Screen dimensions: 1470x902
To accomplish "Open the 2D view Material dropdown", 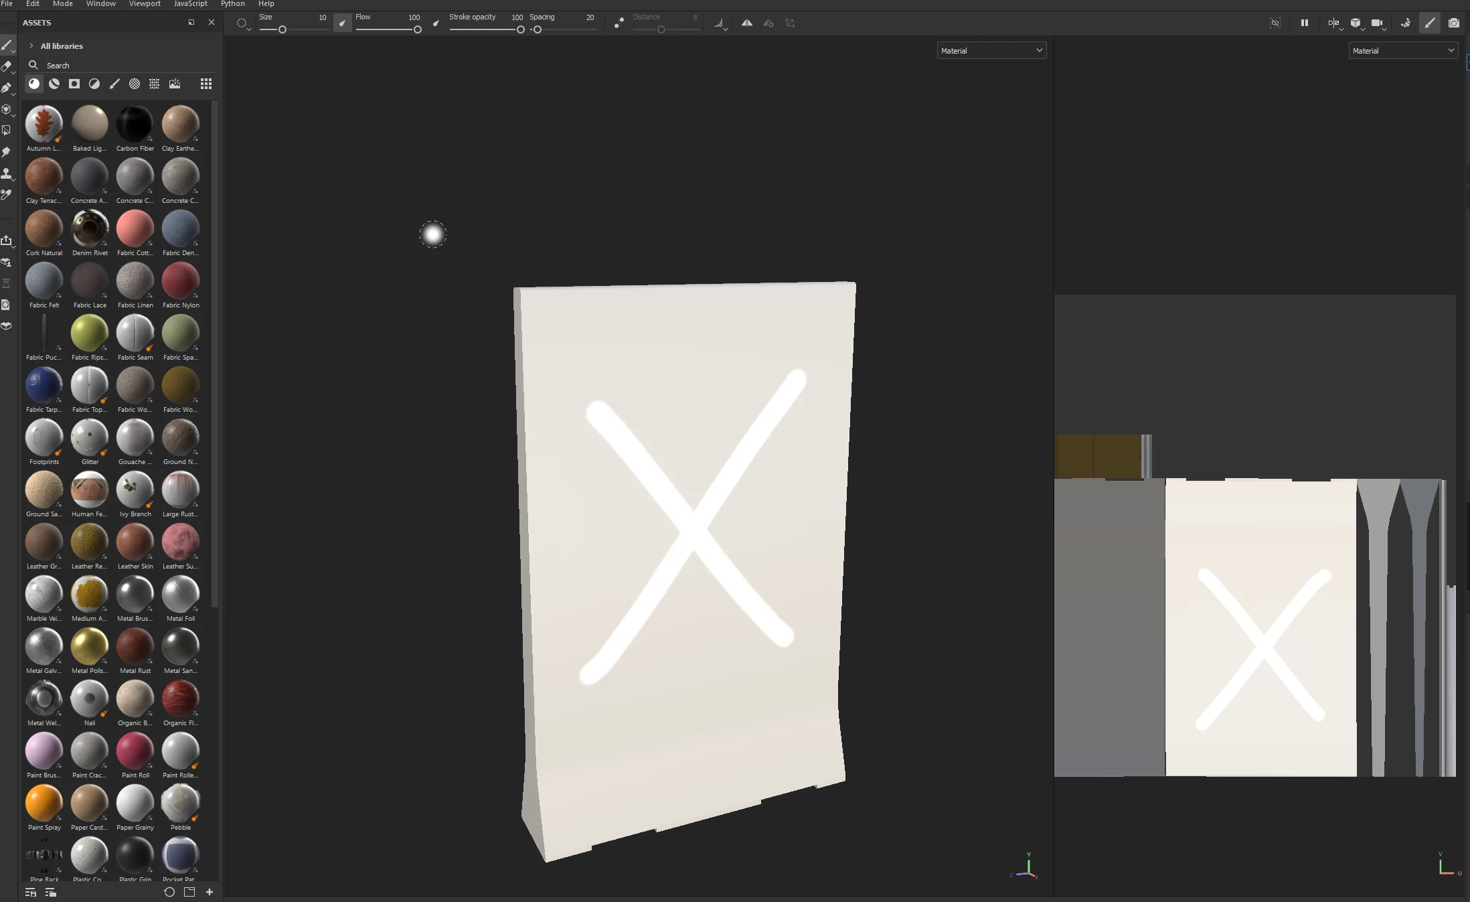I will pyautogui.click(x=1402, y=51).
